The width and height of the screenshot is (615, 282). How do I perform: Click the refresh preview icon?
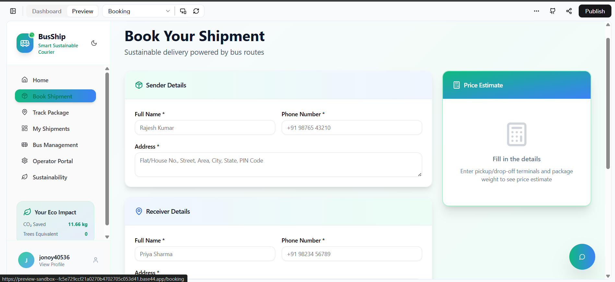coord(196,11)
